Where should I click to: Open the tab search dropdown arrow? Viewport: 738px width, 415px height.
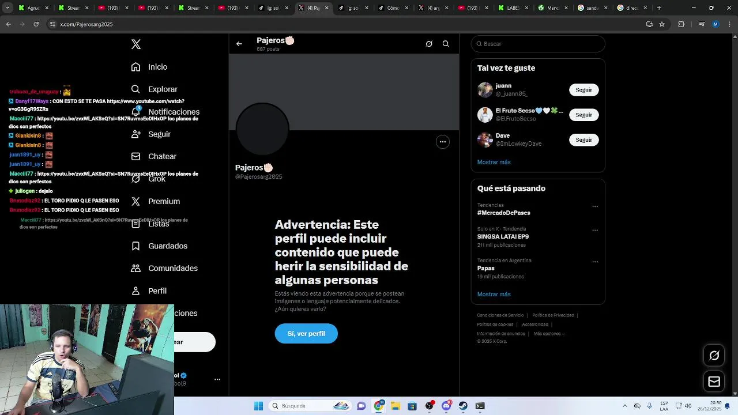coord(7,8)
